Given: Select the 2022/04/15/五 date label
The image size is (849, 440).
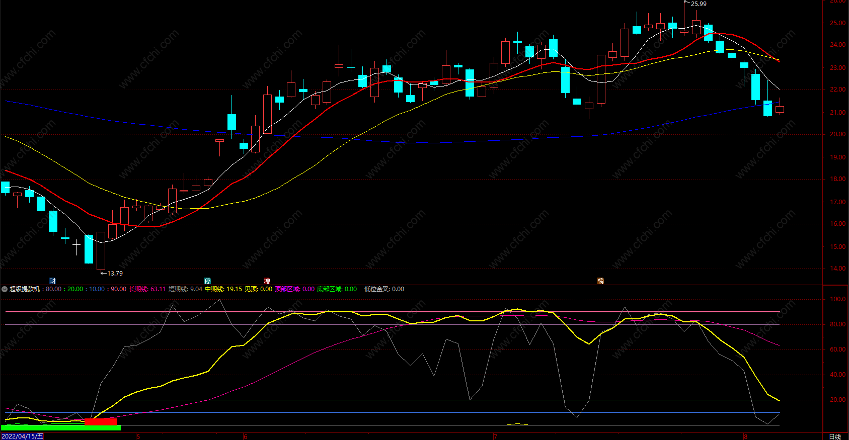Looking at the screenshot, I should point(23,436).
